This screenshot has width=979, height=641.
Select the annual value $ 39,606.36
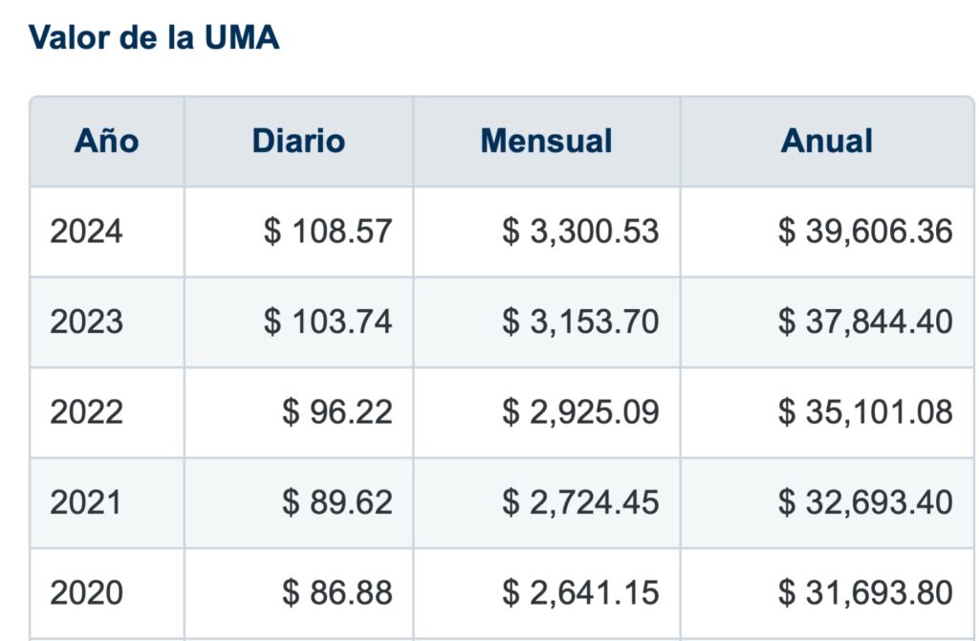pos(865,232)
